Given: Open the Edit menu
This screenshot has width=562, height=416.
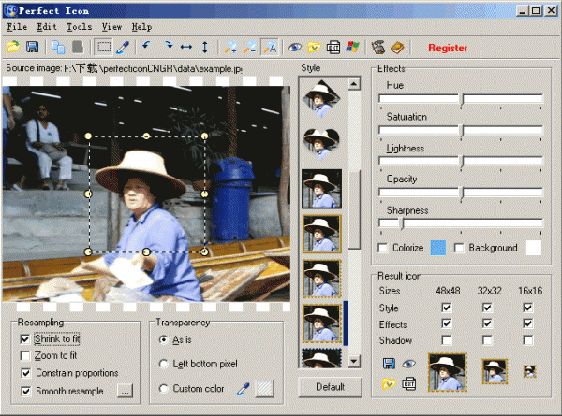Looking at the screenshot, I should point(47,27).
